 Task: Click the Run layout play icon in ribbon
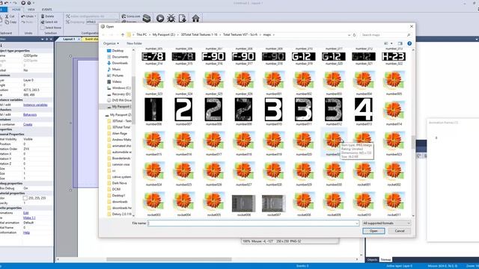point(159,18)
